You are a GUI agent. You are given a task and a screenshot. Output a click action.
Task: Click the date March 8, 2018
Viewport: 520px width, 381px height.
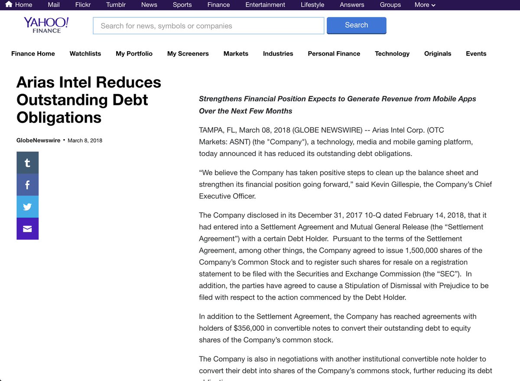click(85, 140)
